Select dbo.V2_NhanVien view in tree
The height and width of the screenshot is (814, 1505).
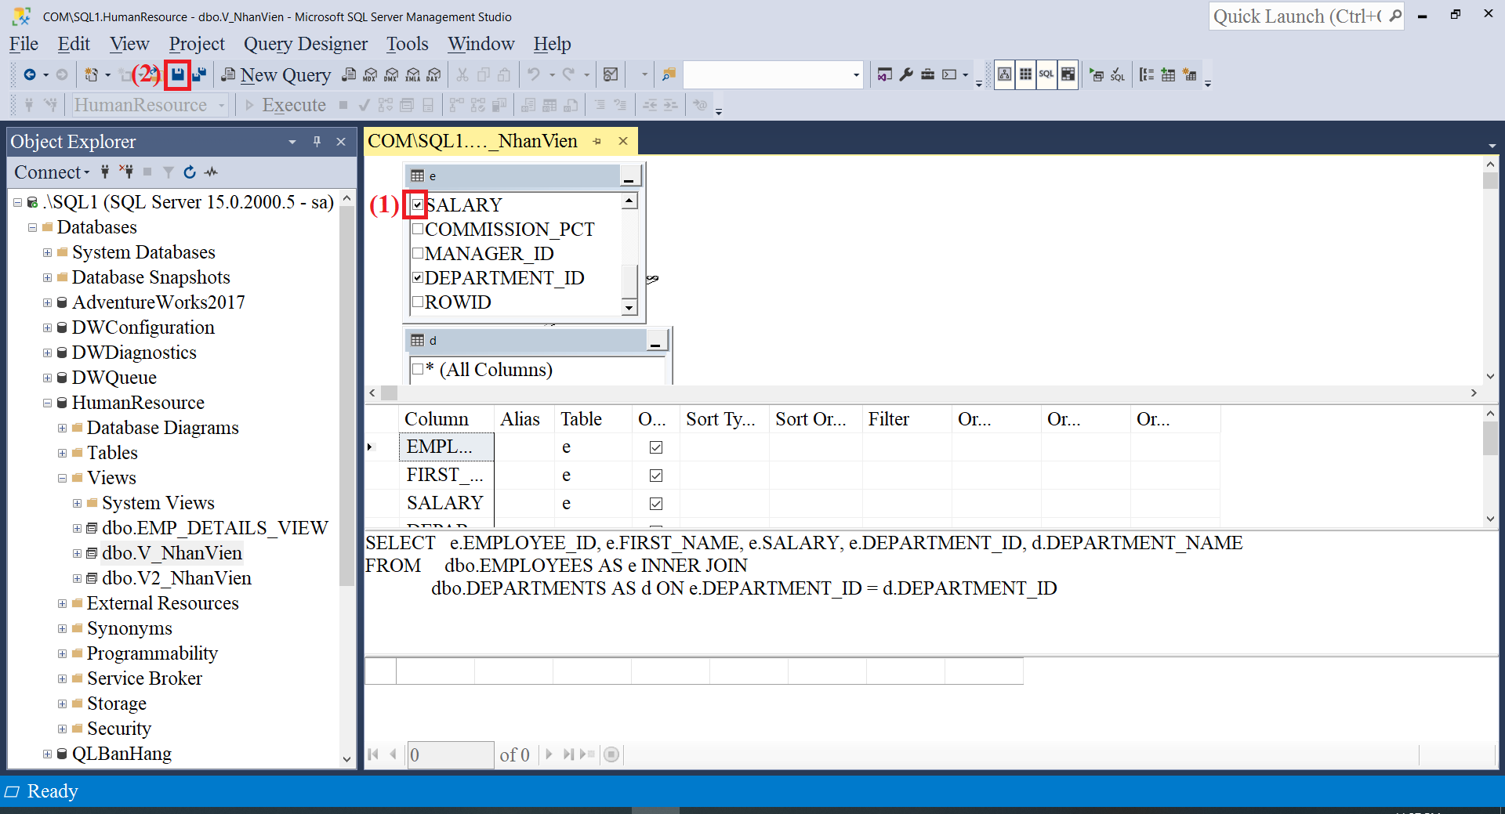[176, 578]
